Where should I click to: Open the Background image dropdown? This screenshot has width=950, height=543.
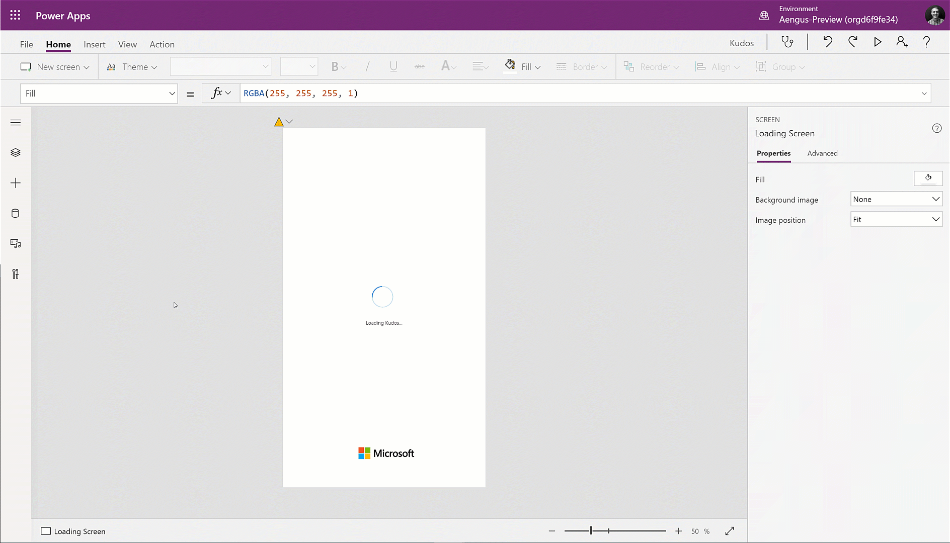[896, 199]
